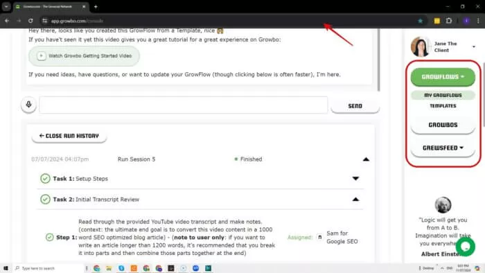
Task: Click the chat panel vertical scrollbar
Action: point(378,60)
